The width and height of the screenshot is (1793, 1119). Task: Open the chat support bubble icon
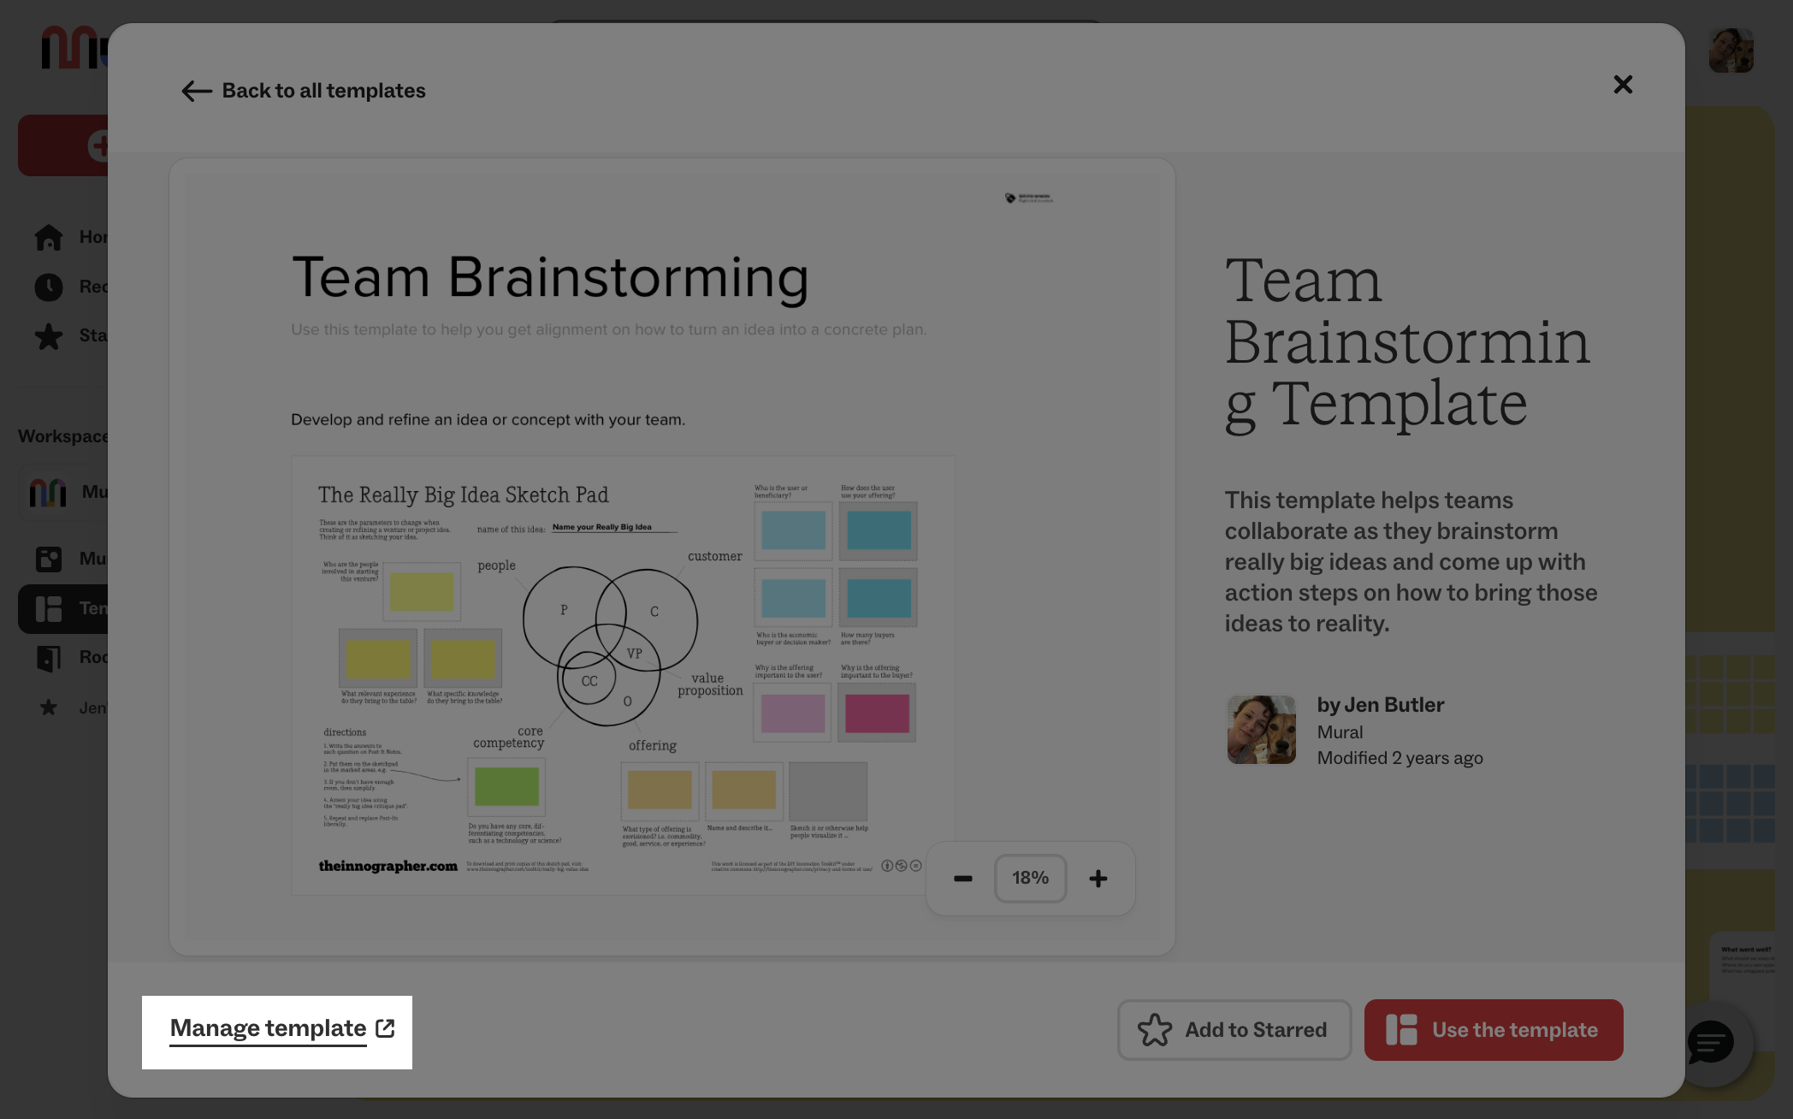(1709, 1043)
